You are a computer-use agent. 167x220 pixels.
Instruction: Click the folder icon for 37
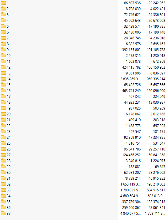[4, 213]
